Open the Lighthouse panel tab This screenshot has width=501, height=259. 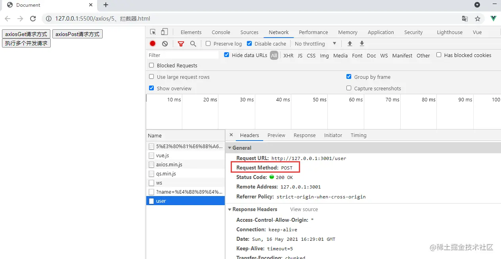tap(449, 32)
